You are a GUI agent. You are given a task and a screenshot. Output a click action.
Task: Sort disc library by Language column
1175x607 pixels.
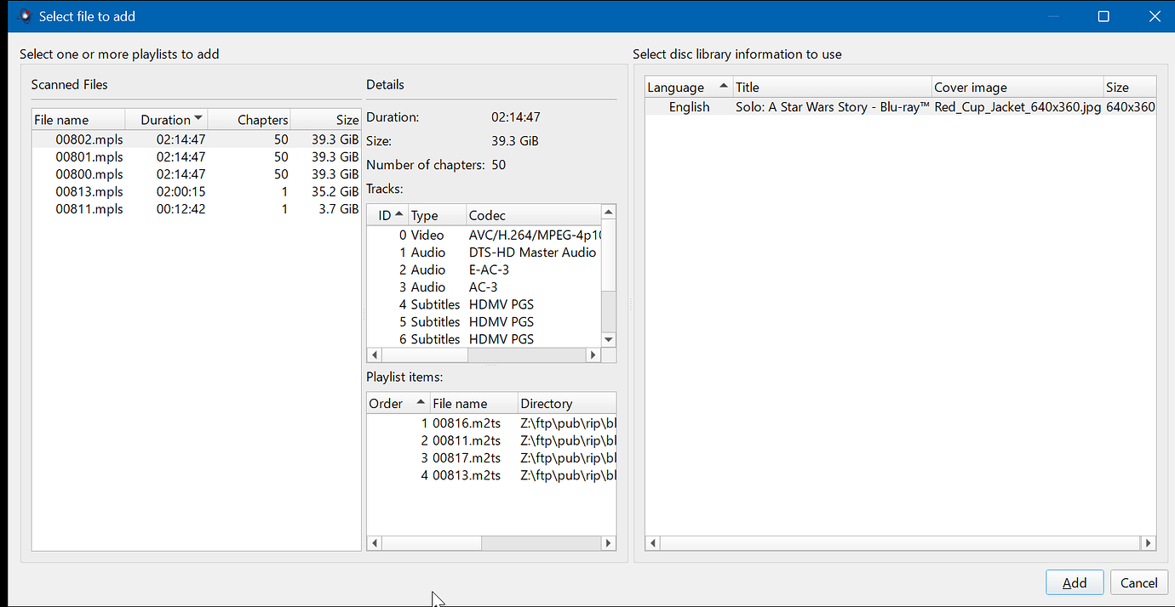coord(676,88)
